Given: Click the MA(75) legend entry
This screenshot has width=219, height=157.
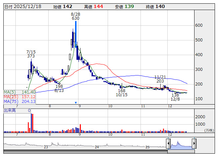Looking at the screenshot, I should click(x=19, y=101).
